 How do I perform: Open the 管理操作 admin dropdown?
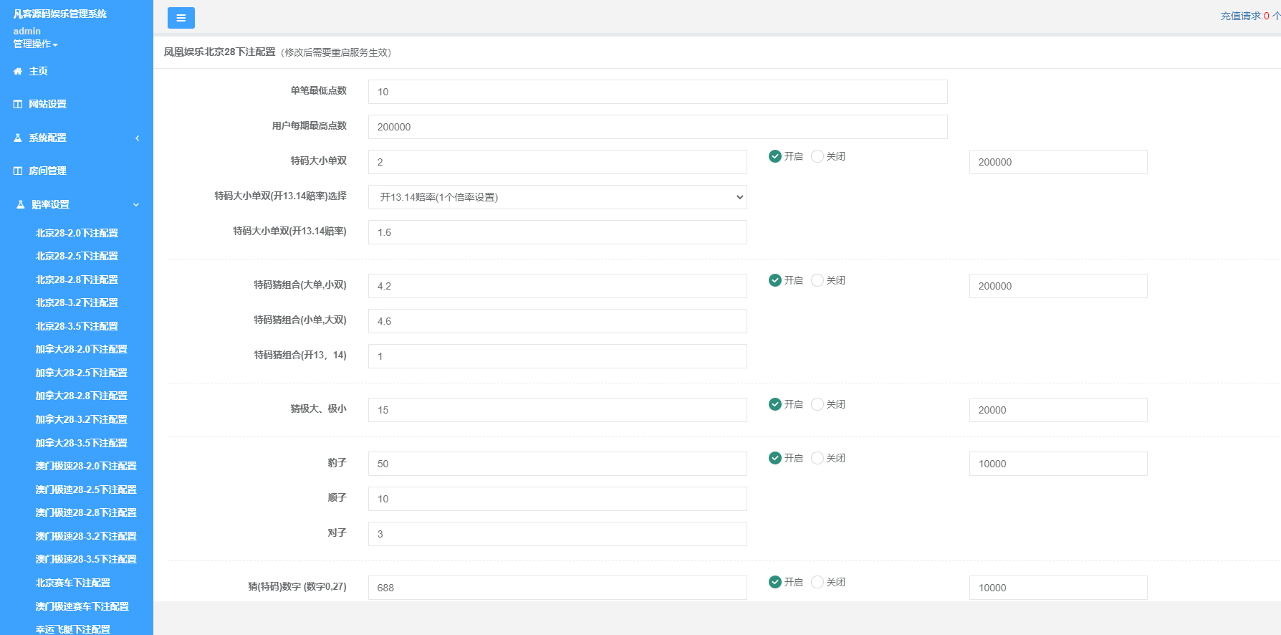(35, 44)
